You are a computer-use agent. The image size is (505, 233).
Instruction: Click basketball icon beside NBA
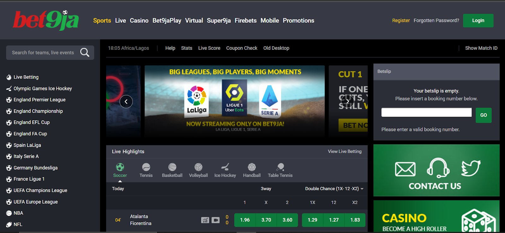pos(9,213)
